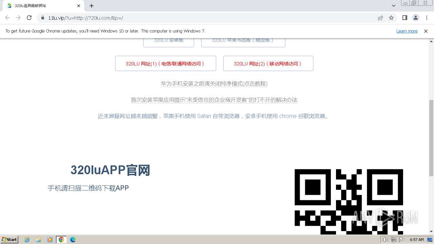Bookmark this page with star icon
Image resolution: width=434 pixels, height=244 pixels.
391,18
